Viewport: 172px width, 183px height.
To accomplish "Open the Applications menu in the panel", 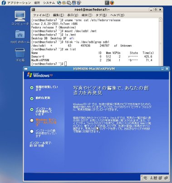I will [x=19, y=3].
